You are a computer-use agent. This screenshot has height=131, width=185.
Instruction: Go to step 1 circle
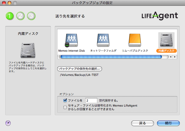[x=10, y=16]
